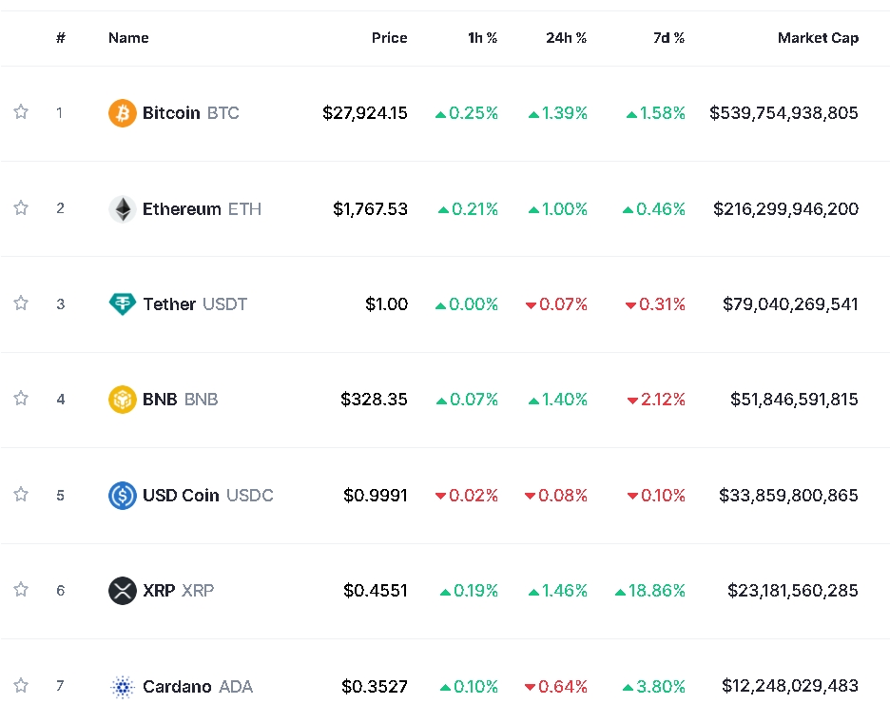This screenshot has width=890, height=724.
Task: Click the Ethereum diamond logo icon
Action: point(123,209)
